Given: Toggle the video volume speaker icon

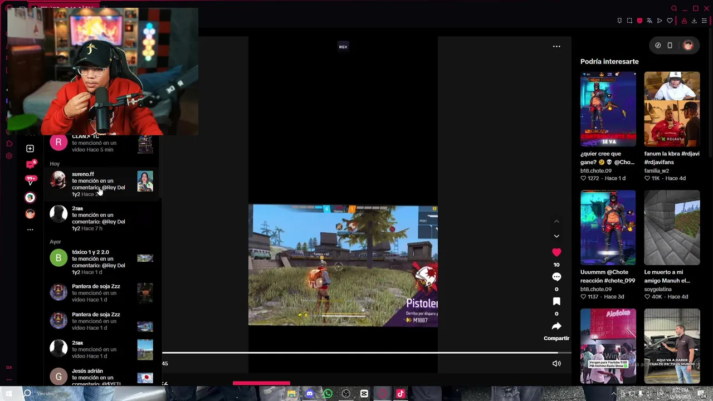Looking at the screenshot, I should [556, 364].
